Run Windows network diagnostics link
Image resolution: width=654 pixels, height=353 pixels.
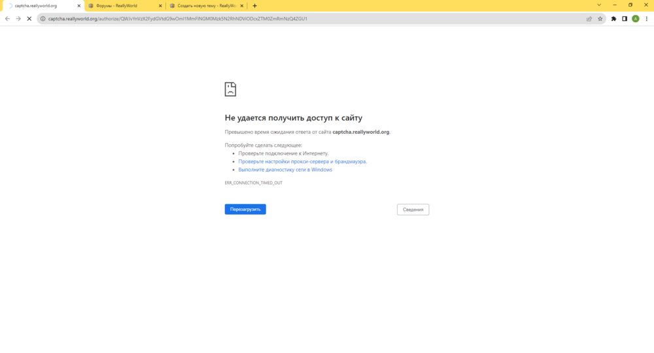tap(285, 170)
